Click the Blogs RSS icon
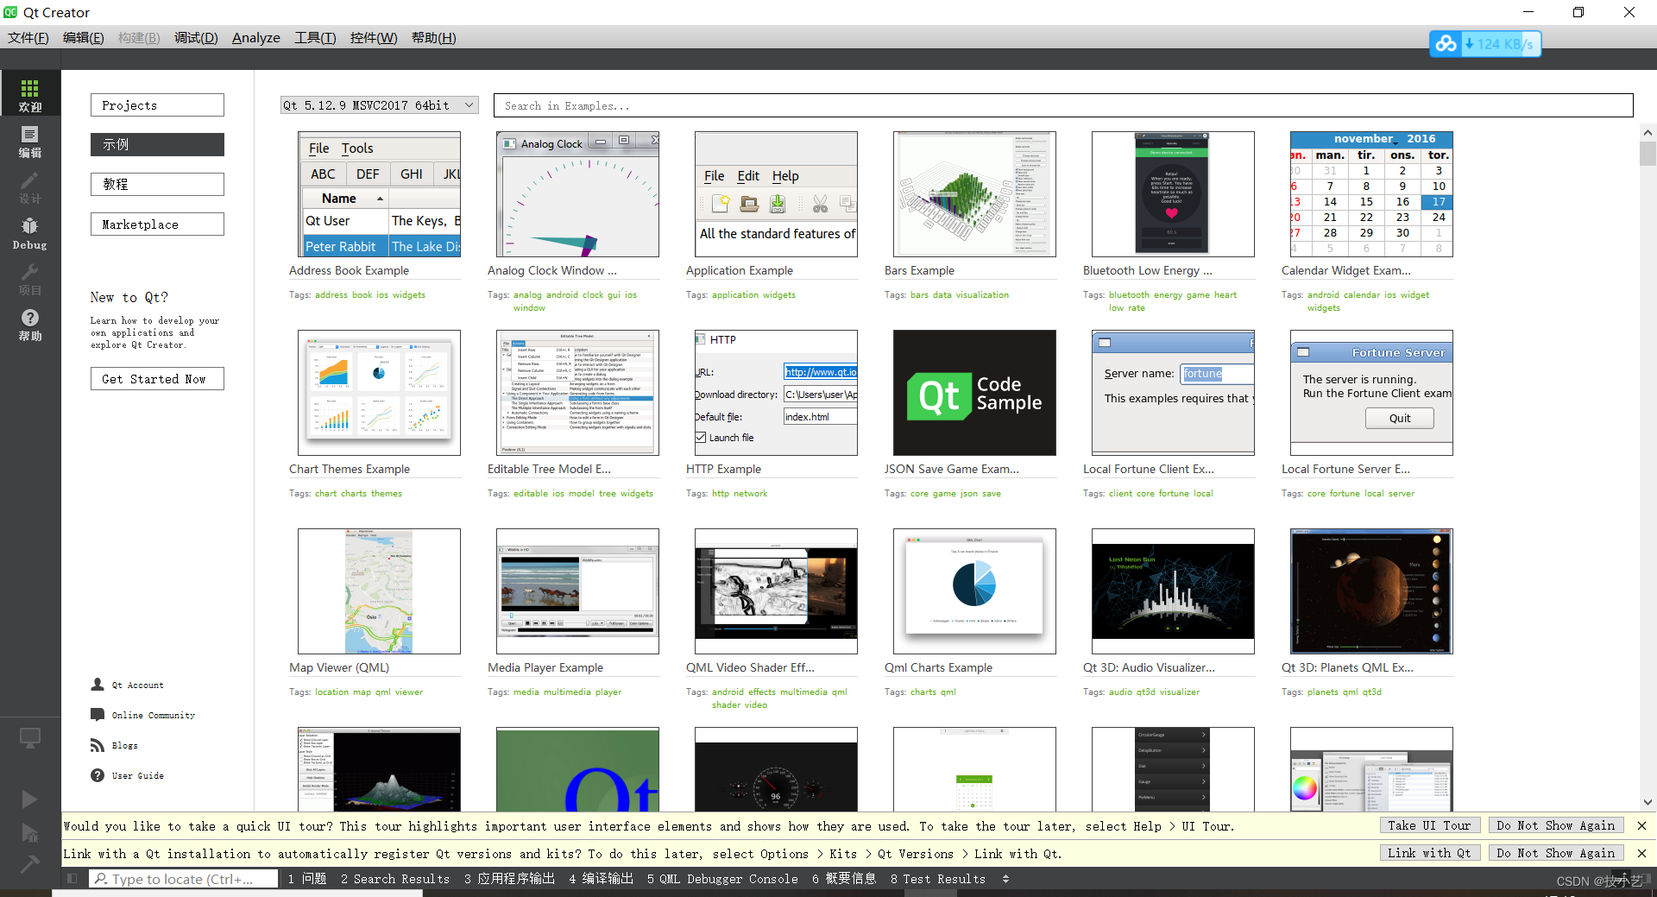This screenshot has width=1657, height=897. click(98, 745)
